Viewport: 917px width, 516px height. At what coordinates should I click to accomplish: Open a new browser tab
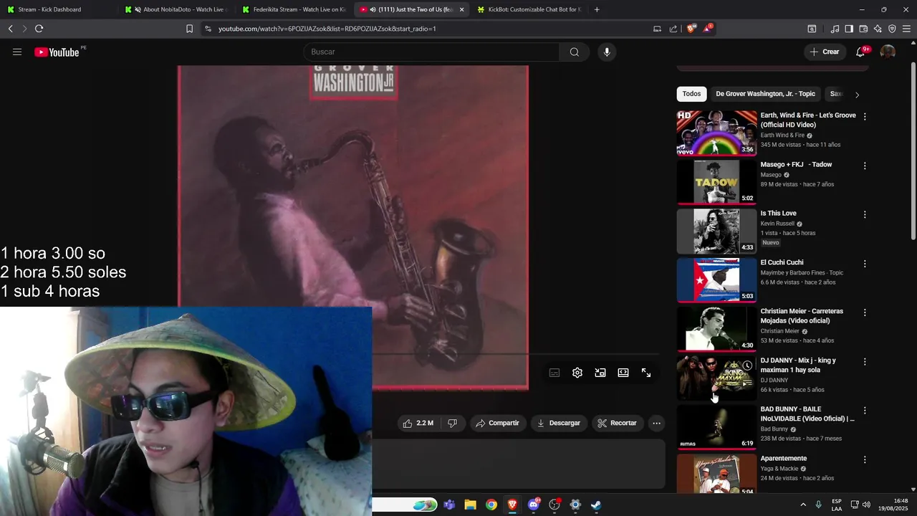click(597, 9)
